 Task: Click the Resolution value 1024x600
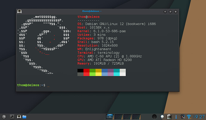(110, 45)
